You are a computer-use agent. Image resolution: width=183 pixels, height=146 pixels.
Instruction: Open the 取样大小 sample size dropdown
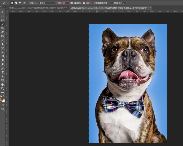click(47, 3)
